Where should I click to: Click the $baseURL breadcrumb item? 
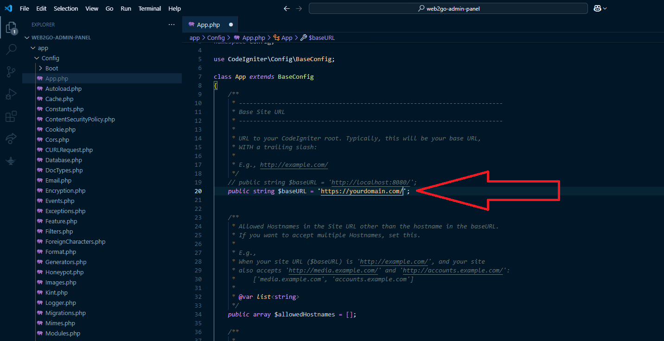click(x=321, y=38)
